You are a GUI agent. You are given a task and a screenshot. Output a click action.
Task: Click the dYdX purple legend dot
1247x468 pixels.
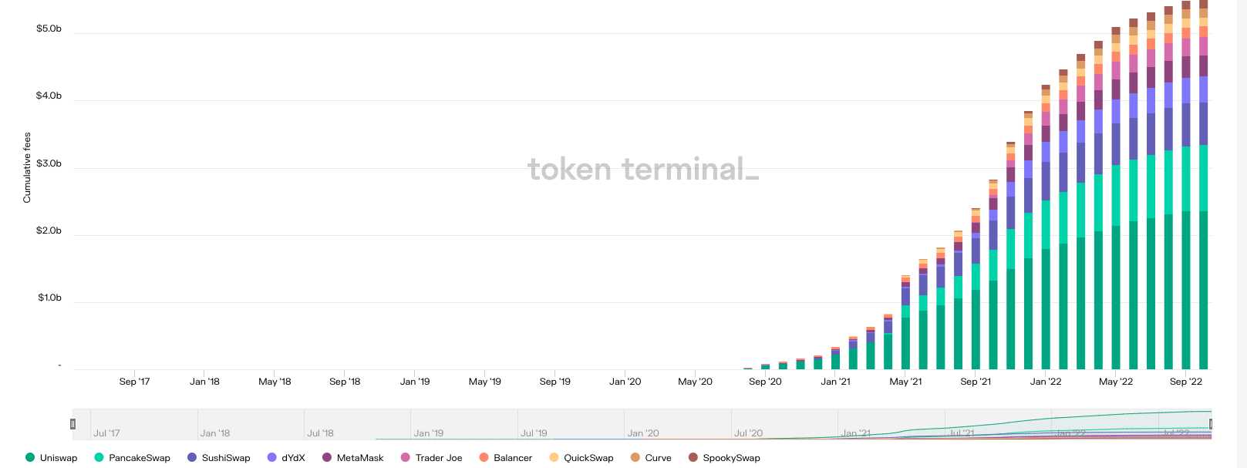click(271, 458)
